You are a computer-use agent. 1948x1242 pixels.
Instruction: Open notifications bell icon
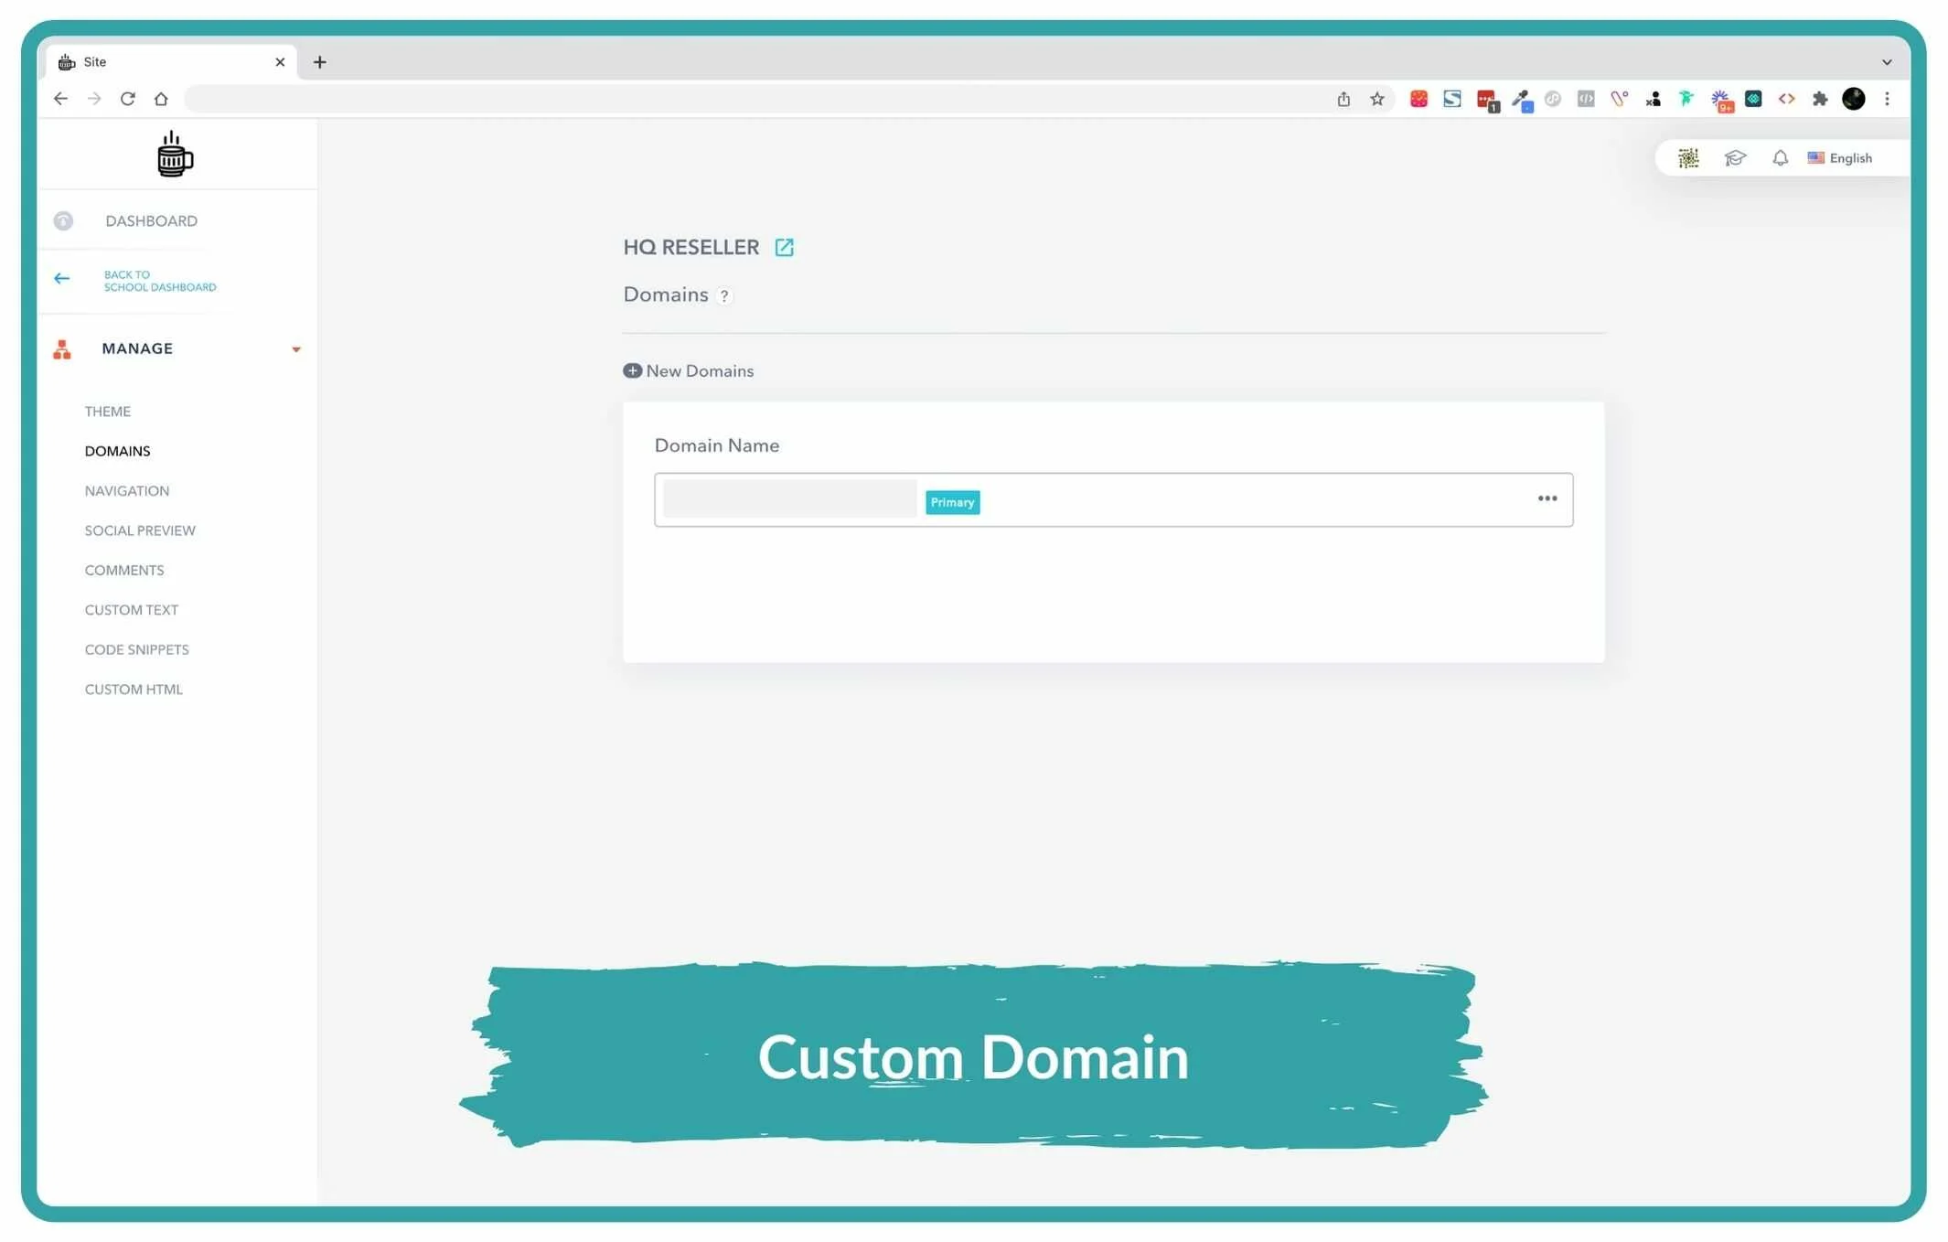(1780, 158)
